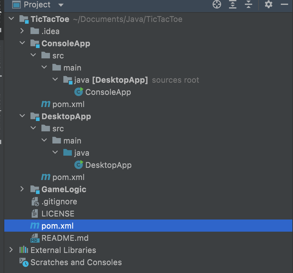Click the .gitignore file icon
This screenshot has height=273, width=293.
(35, 202)
